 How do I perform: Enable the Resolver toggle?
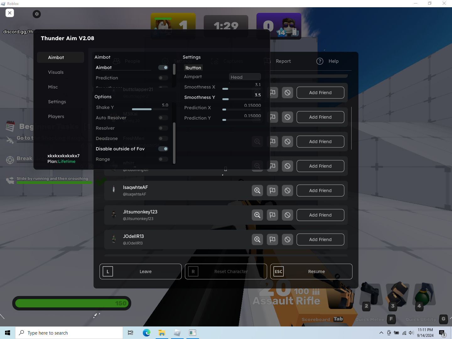[x=163, y=128]
